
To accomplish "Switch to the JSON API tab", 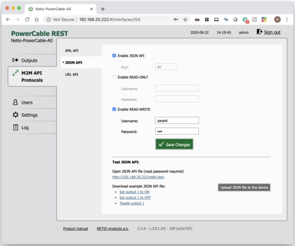I will 74,62.
